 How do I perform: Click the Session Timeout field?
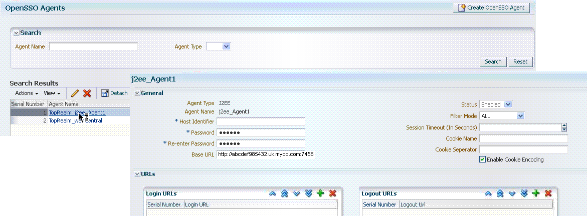520,127
